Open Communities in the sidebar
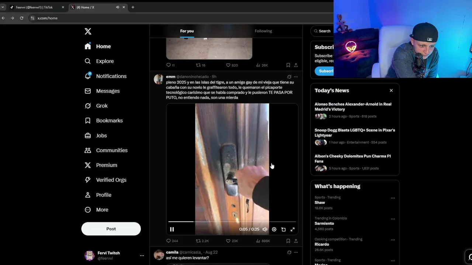The image size is (472, 265). pyautogui.click(x=106, y=150)
